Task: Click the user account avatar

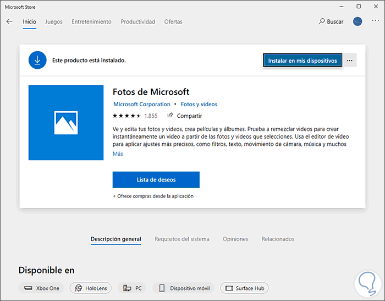Action: pos(358,21)
